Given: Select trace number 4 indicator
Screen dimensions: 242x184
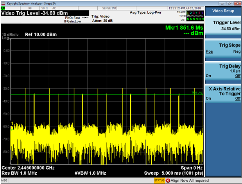Looking at the screenshot, I should tap(197, 12).
